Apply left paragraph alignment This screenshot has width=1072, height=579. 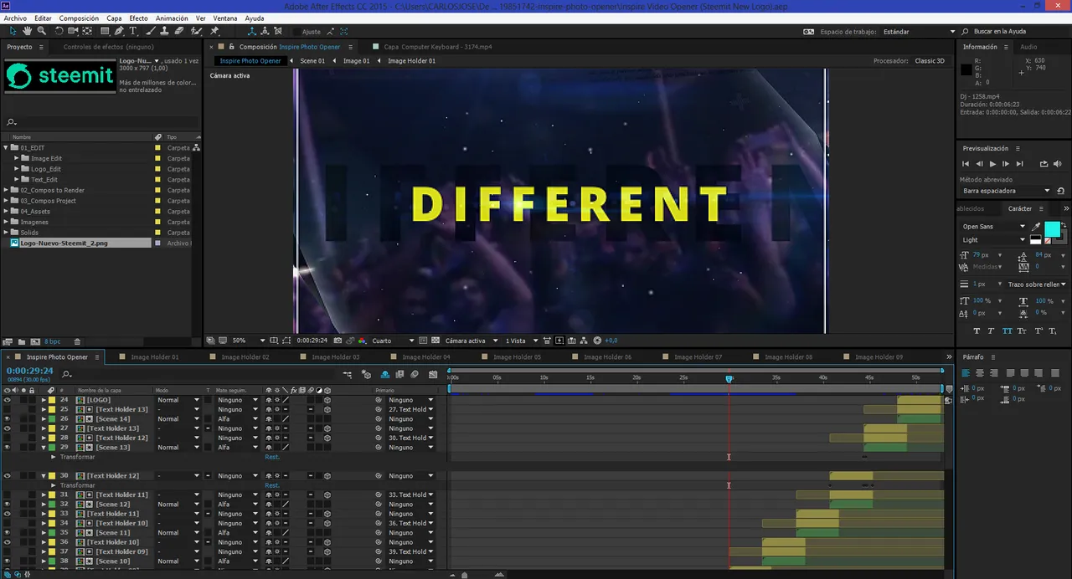[x=966, y=373]
